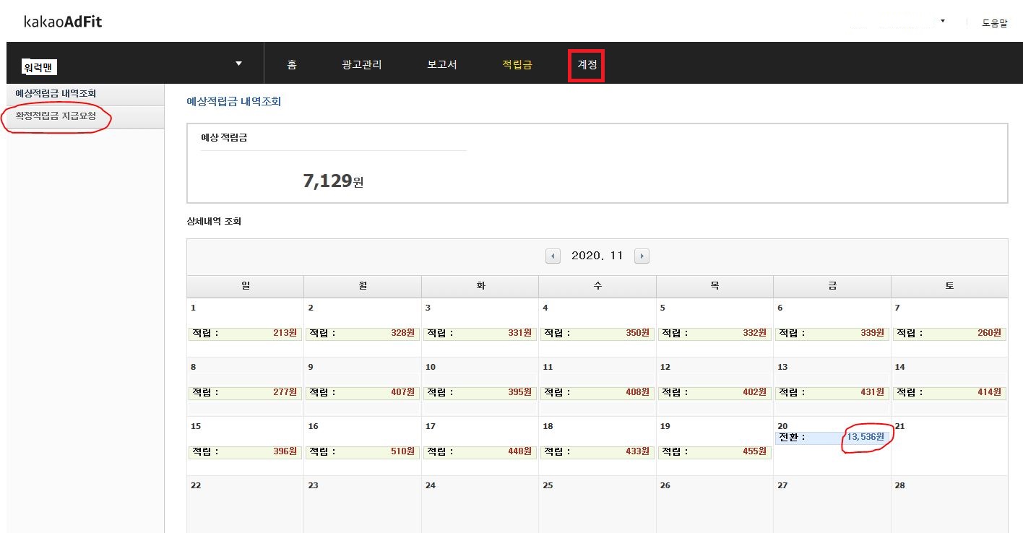Click the kakaoAdFit logo
This screenshot has height=533, width=1023.
[63, 22]
